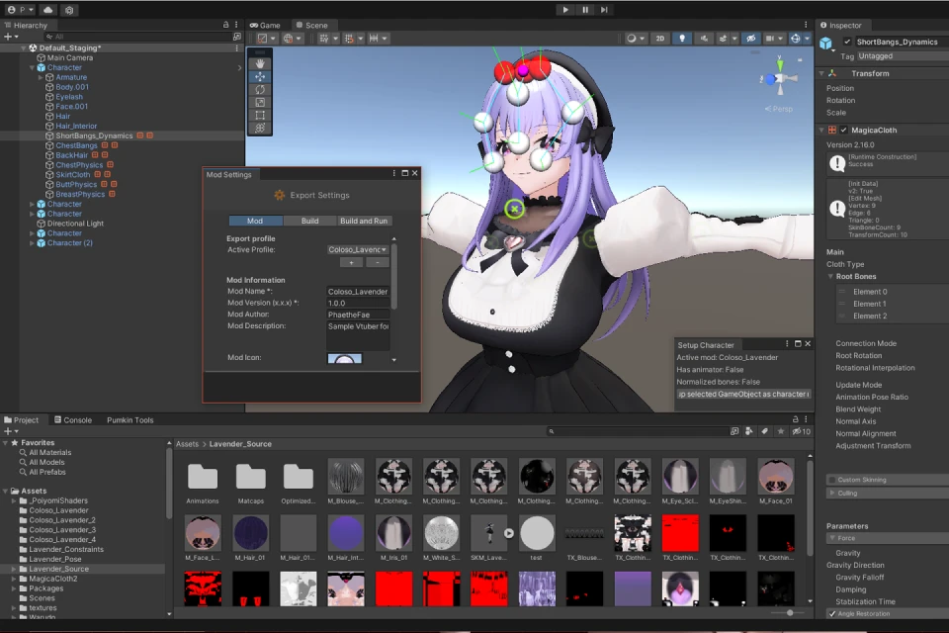Toggle the Custom Skinning checkbox

[x=832, y=480]
